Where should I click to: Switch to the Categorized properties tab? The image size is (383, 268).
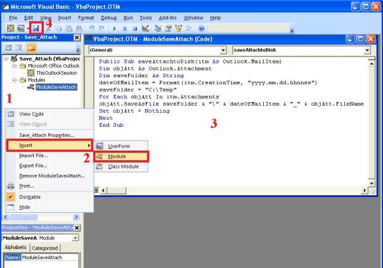[45, 248]
